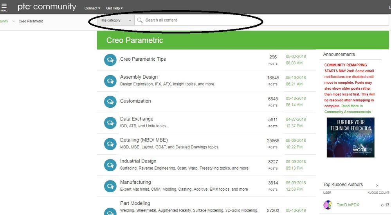Click the 18649 posts count
Viewport: 391px width, 215px height.
[x=273, y=78]
